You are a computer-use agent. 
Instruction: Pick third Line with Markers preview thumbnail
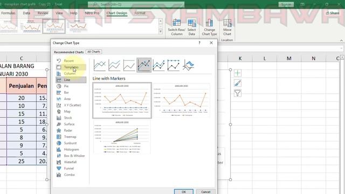click(122, 137)
